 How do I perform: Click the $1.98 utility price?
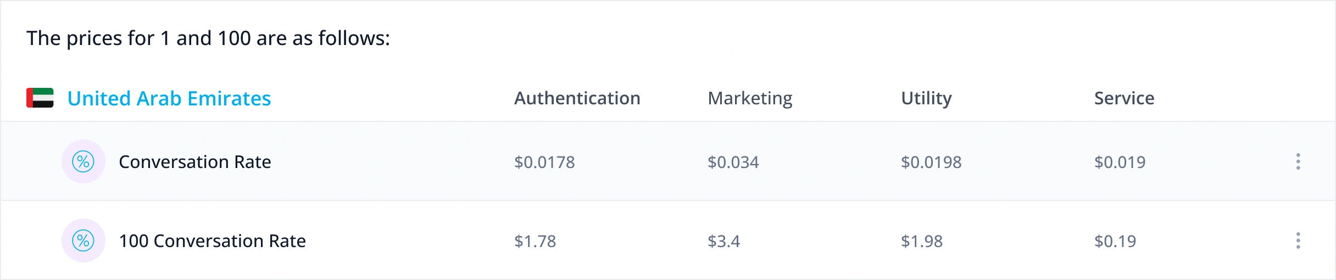click(x=922, y=241)
